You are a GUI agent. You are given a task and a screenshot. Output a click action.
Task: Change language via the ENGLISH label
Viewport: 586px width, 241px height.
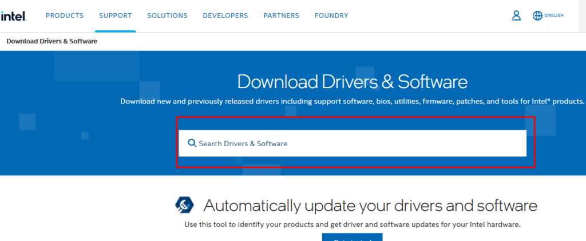(554, 15)
